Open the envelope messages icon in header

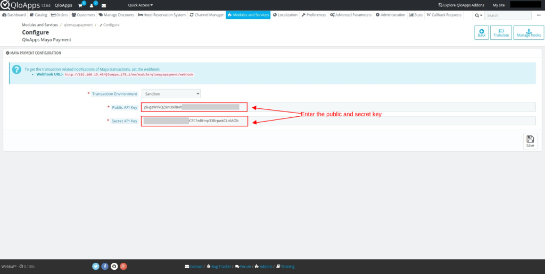coord(104,5)
